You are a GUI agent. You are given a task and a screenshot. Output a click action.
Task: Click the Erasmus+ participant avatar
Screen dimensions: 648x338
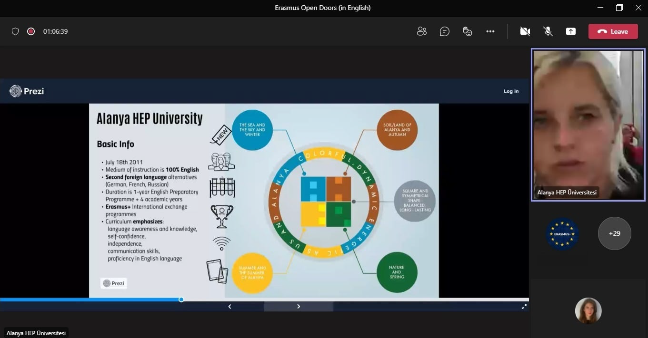pos(562,233)
